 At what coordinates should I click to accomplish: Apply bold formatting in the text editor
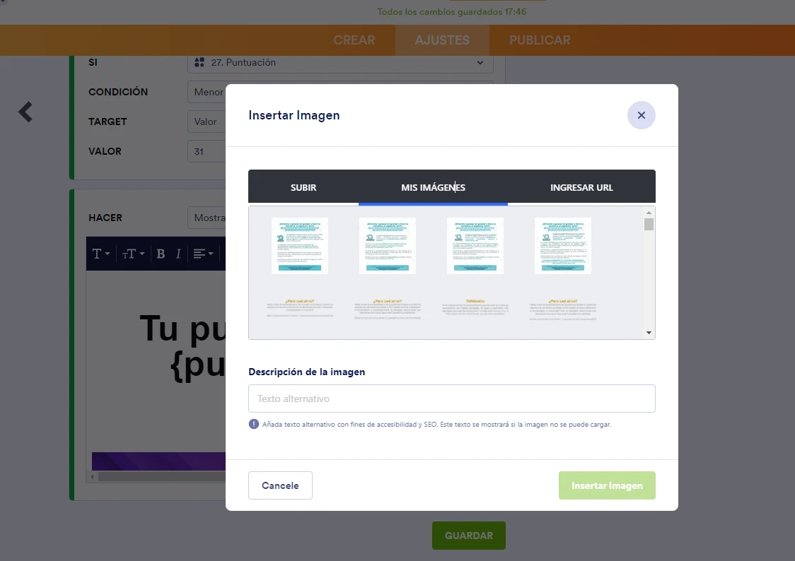pyautogui.click(x=160, y=254)
